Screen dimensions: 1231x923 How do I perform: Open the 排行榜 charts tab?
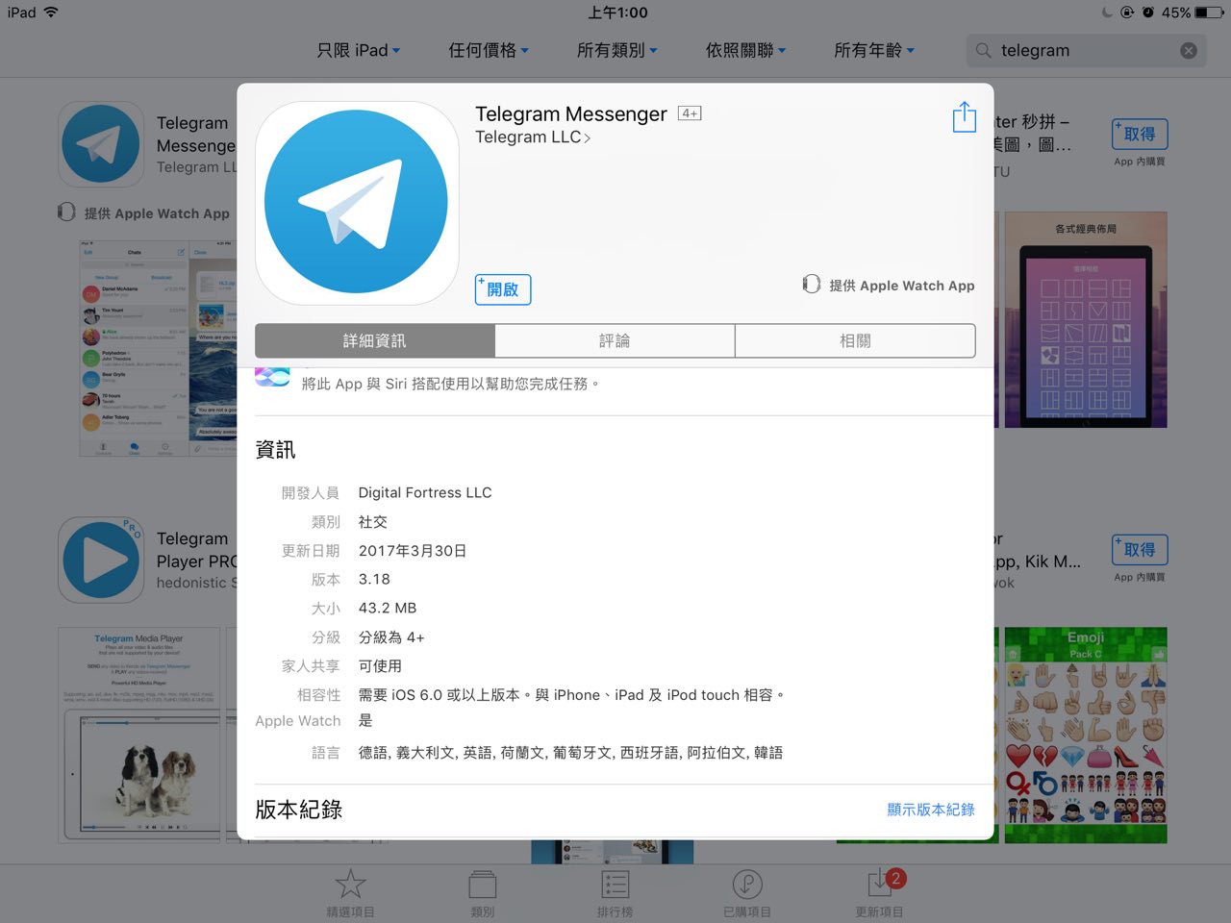(615, 893)
